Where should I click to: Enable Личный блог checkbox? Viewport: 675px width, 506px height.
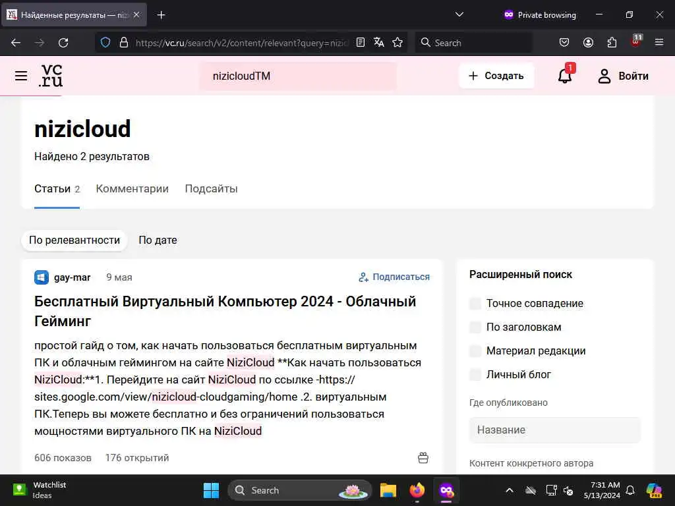pyautogui.click(x=475, y=374)
